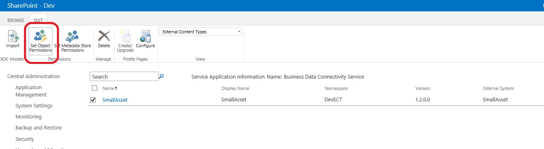The width and height of the screenshot is (544, 149).
Task: Click Create/Upgrade profile pages icon
Action: coord(125,41)
